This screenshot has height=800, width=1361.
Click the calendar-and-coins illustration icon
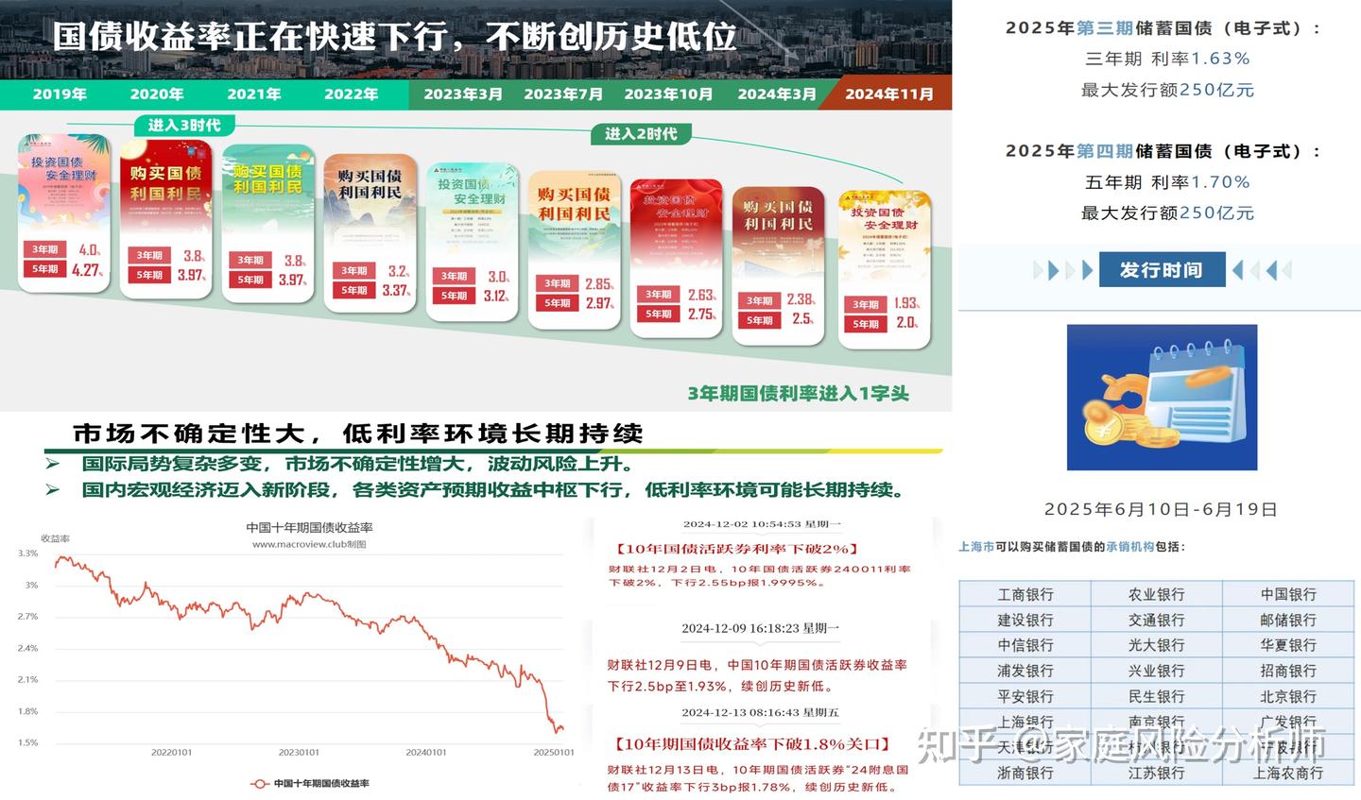tap(1161, 397)
